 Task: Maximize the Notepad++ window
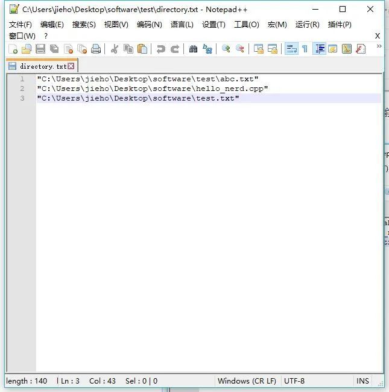click(x=343, y=9)
